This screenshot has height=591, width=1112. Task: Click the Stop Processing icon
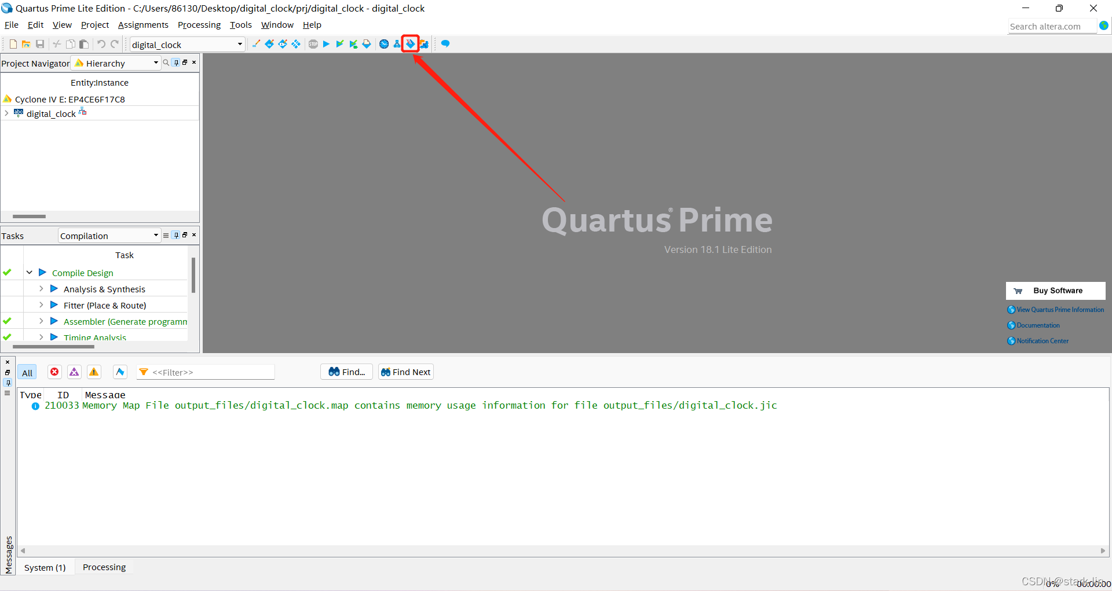click(x=313, y=44)
